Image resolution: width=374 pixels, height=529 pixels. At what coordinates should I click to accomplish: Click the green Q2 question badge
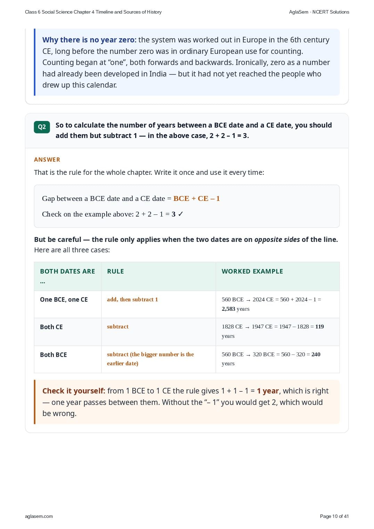(x=42, y=127)
